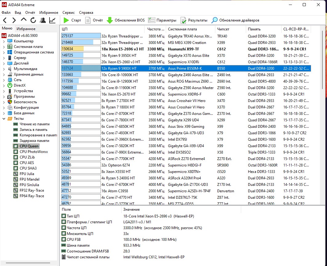Click the sidebar horizontal scrollbar
The width and height of the screenshot is (327, 266).
(28, 263)
